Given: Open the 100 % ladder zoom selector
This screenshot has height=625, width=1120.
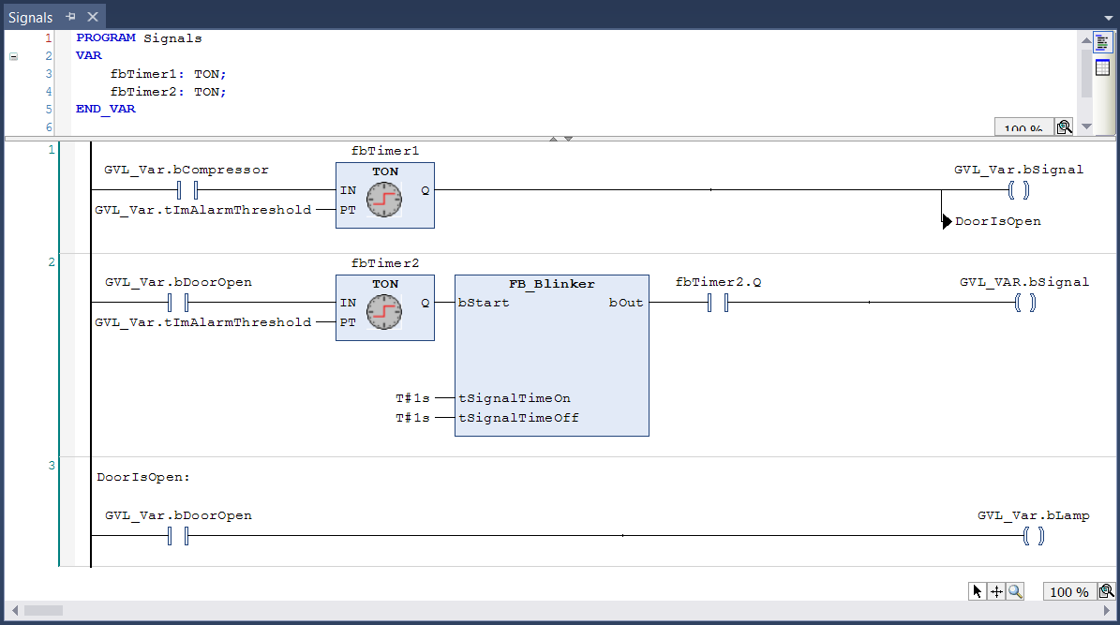Looking at the screenshot, I should click(x=1068, y=592).
